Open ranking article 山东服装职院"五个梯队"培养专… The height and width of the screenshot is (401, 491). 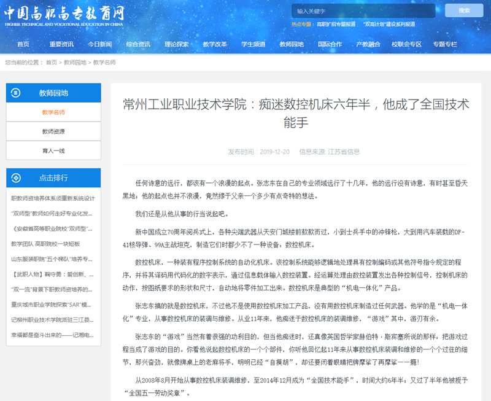(x=52, y=259)
